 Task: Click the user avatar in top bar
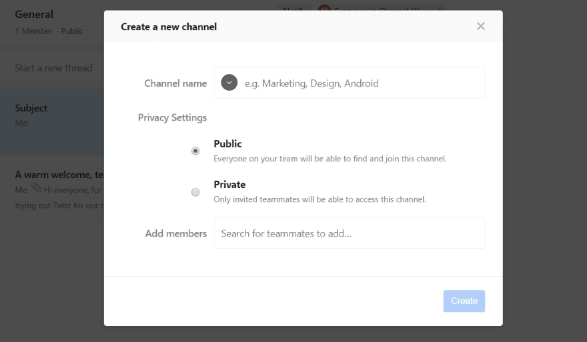coord(324,10)
